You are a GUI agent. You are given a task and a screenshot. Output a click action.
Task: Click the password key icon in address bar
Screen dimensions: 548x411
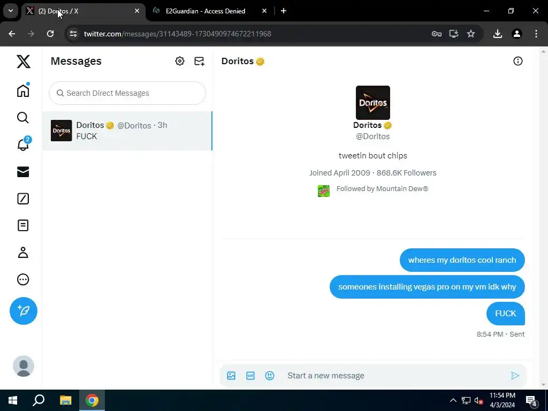[437, 34]
